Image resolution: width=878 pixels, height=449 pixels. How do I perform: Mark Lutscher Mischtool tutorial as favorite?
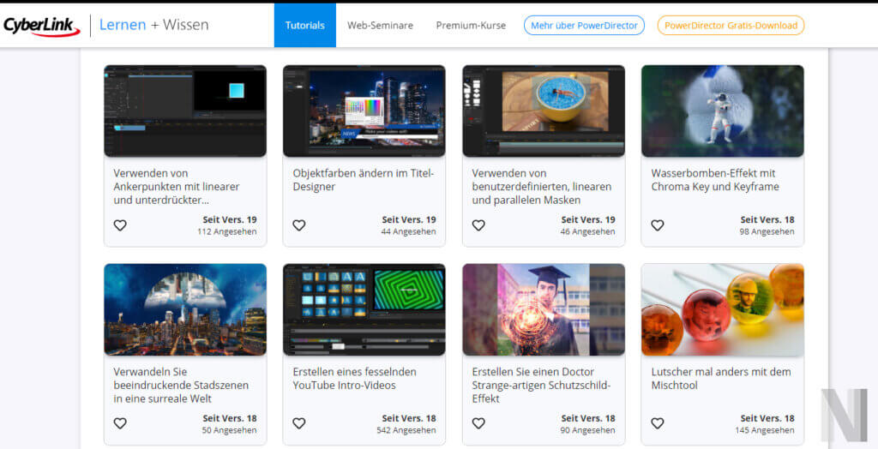(x=658, y=423)
